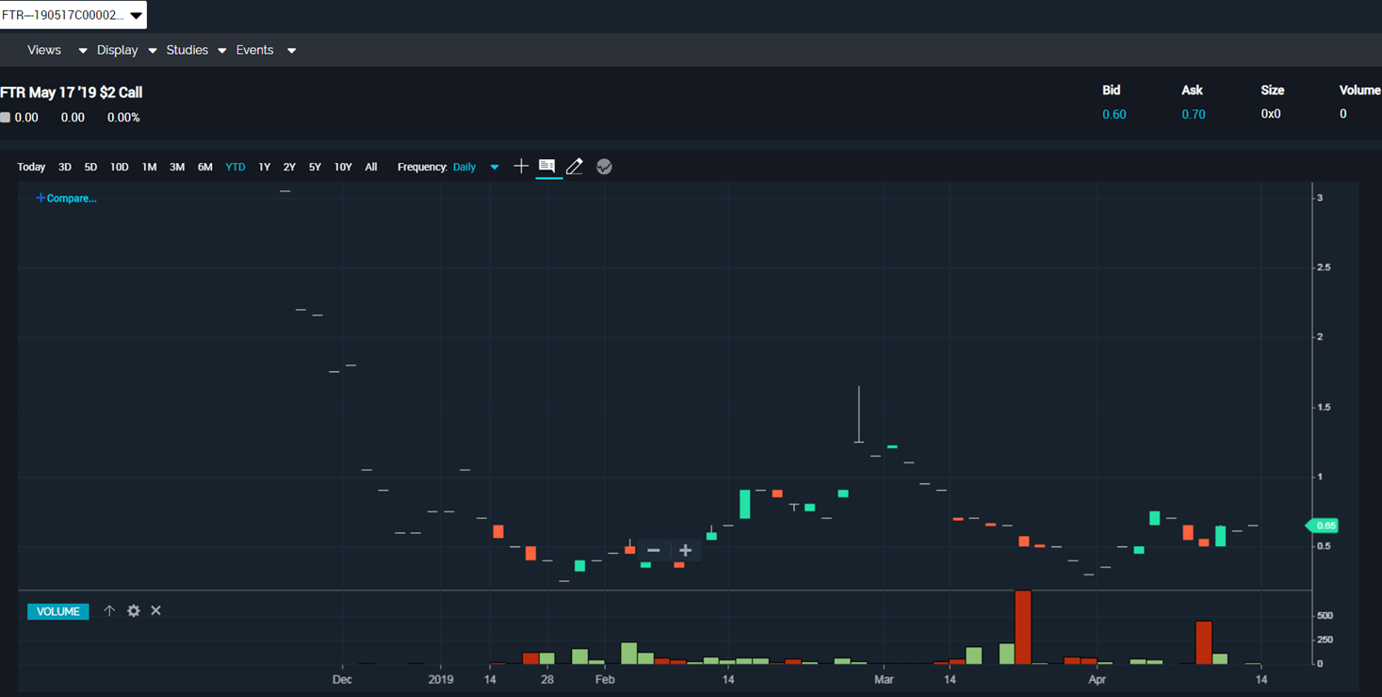
Task: Select the pencil drawing tool
Action: point(575,167)
